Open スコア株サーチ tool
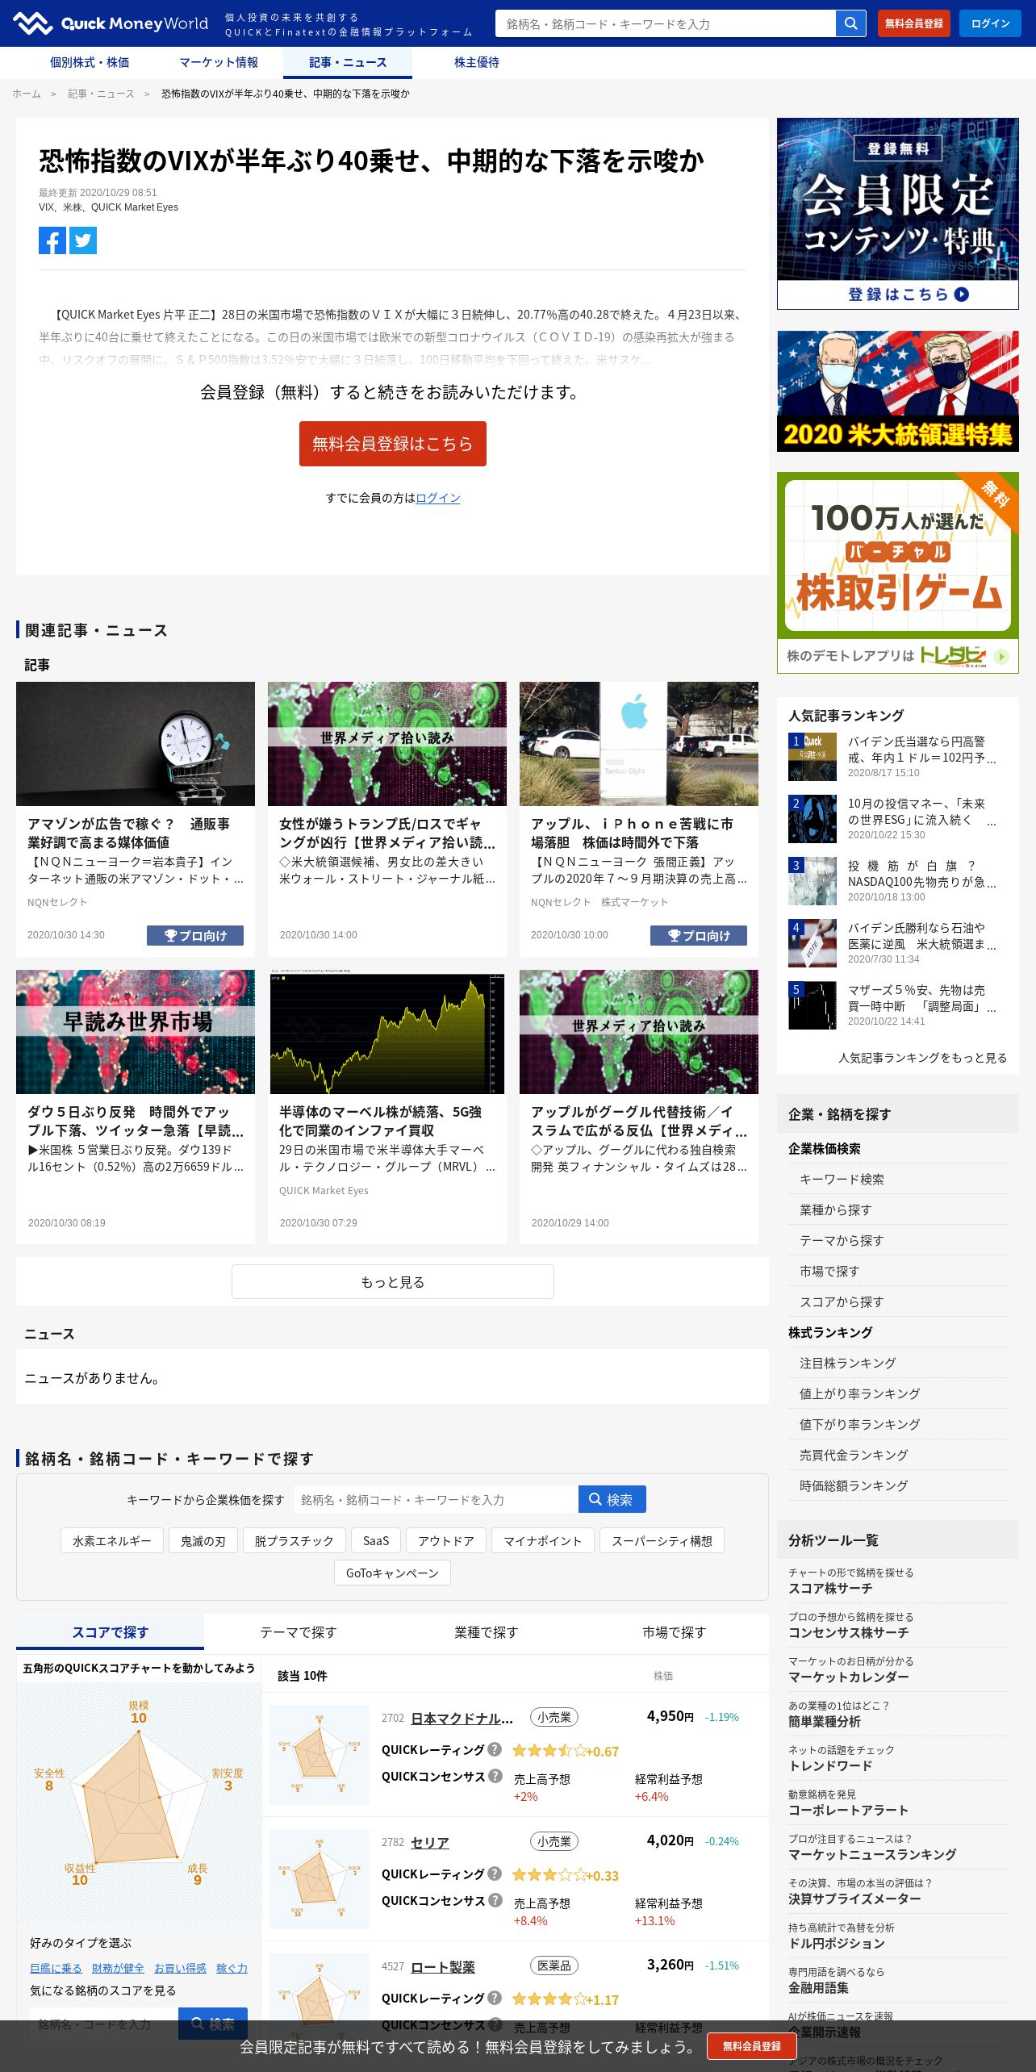 click(x=898, y=1581)
